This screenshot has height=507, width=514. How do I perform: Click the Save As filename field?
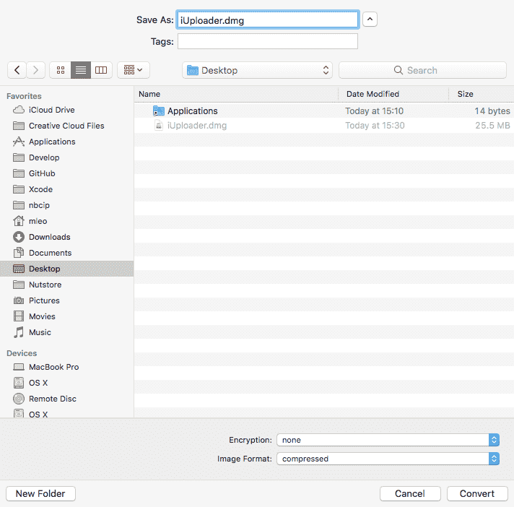[268, 20]
